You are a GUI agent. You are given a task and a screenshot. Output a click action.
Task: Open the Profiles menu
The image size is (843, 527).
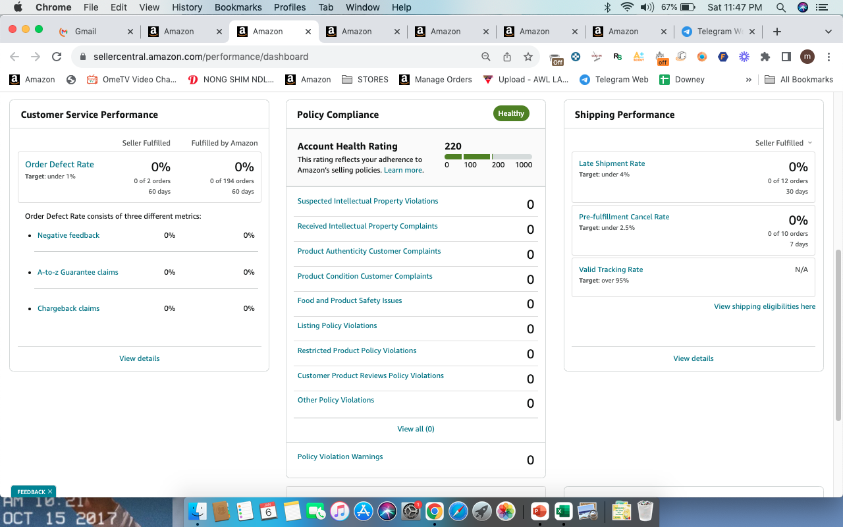coord(290,7)
